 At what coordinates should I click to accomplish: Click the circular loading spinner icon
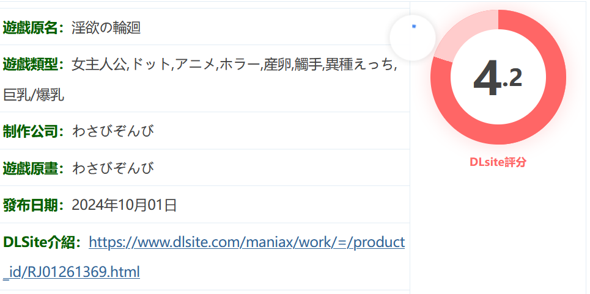[x=413, y=38]
